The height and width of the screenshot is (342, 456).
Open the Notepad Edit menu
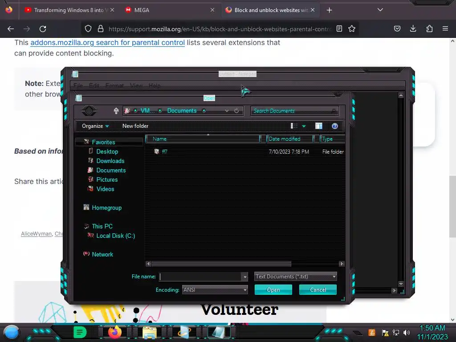click(94, 85)
